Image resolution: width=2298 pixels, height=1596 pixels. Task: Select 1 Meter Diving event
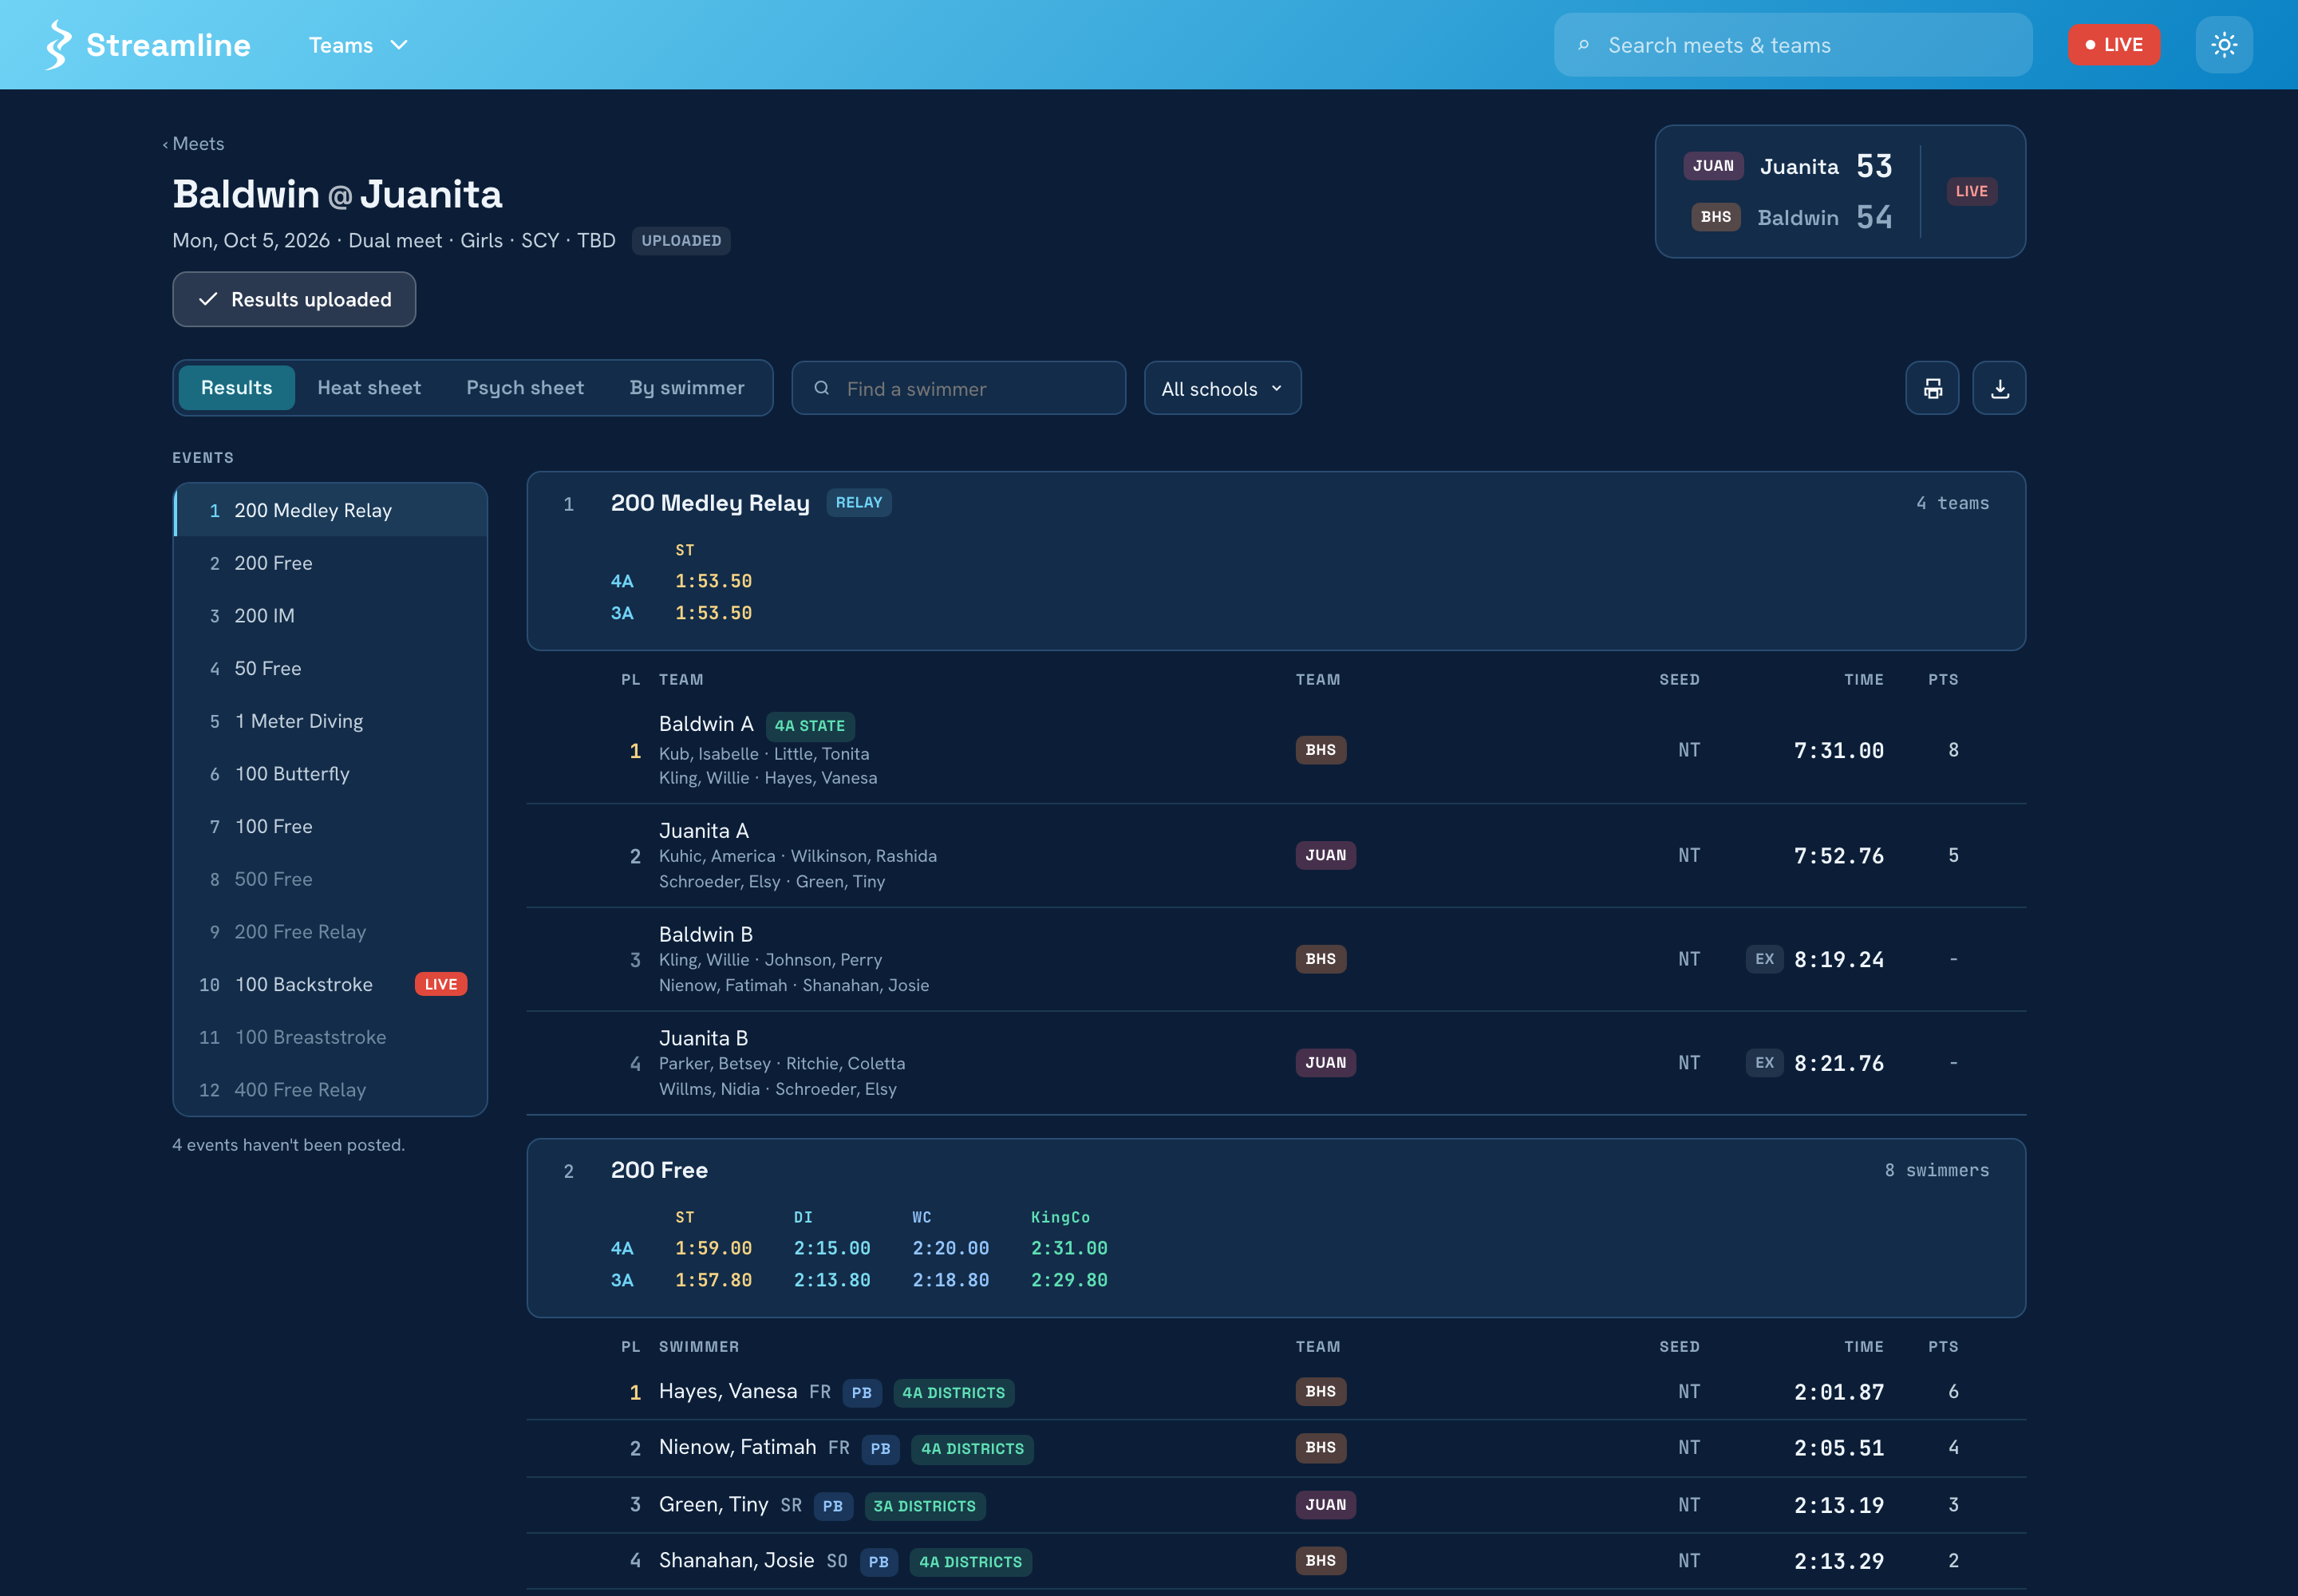(331, 721)
